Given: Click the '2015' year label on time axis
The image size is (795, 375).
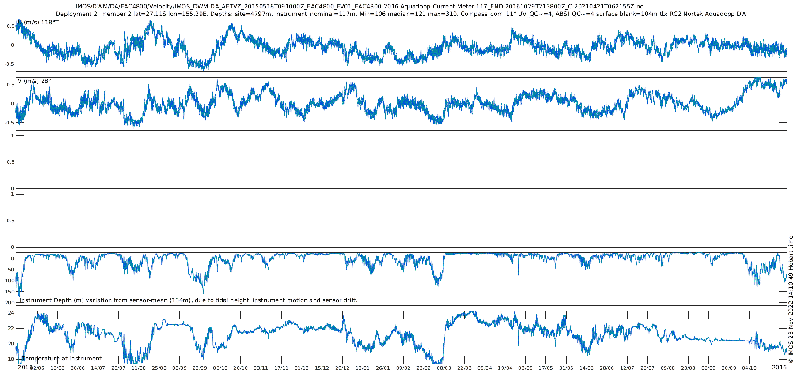Looking at the screenshot, I should click(x=25, y=367).
